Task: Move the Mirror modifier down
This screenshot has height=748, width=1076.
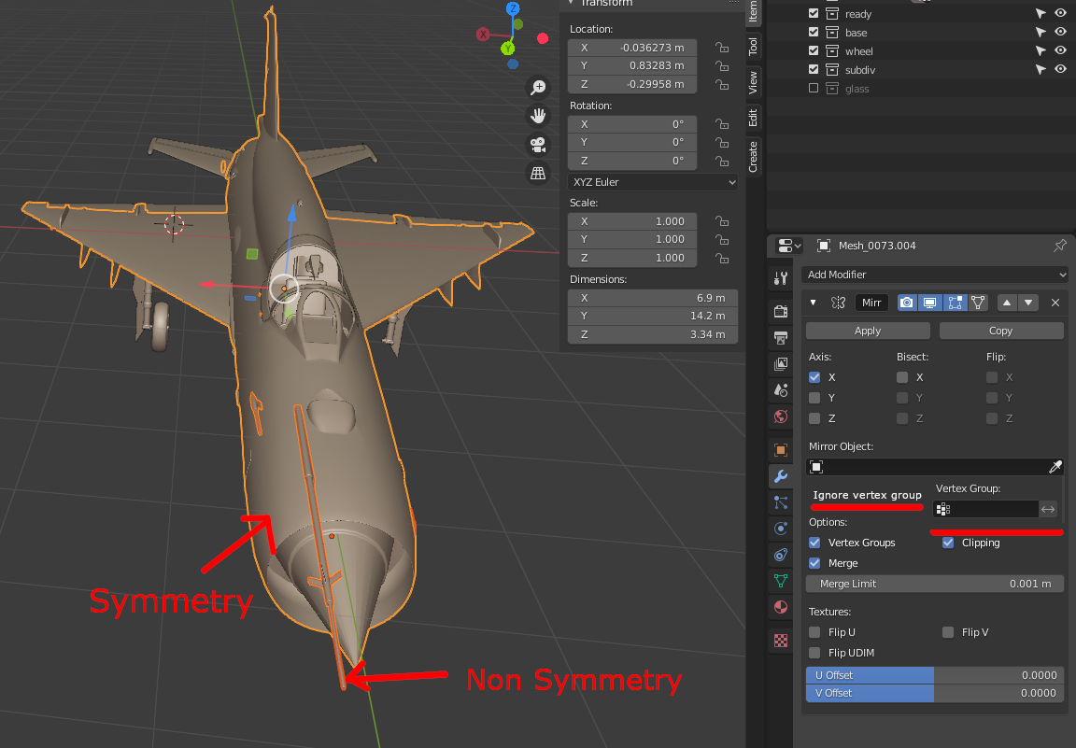Action: pyautogui.click(x=1028, y=303)
